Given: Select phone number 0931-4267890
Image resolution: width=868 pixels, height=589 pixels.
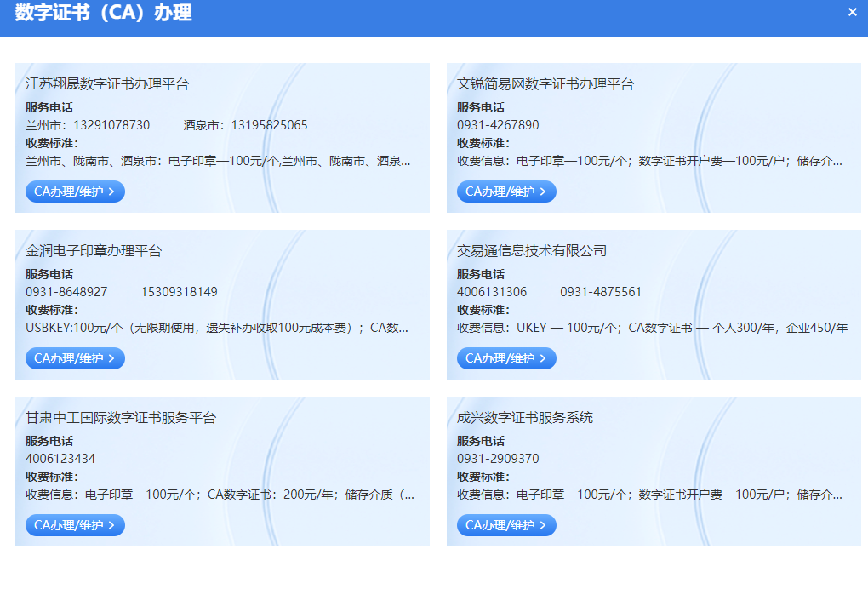Looking at the screenshot, I should click(498, 125).
